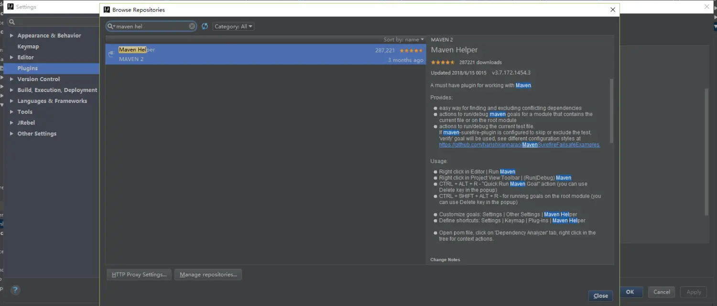Expand the Tools settings node
Screen dimensions: 717x306
click(x=11, y=112)
